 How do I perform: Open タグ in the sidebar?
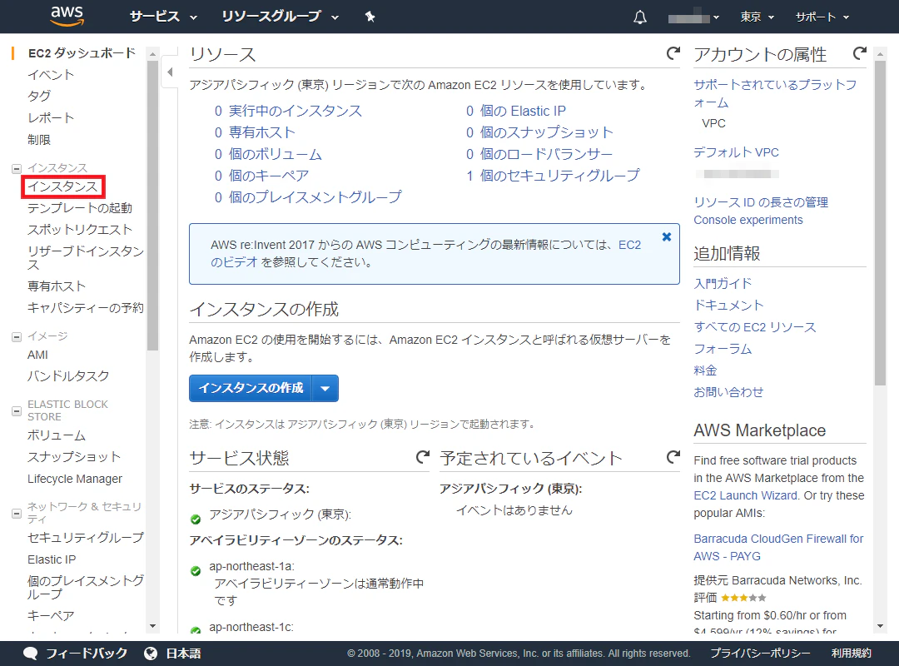pos(39,96)
